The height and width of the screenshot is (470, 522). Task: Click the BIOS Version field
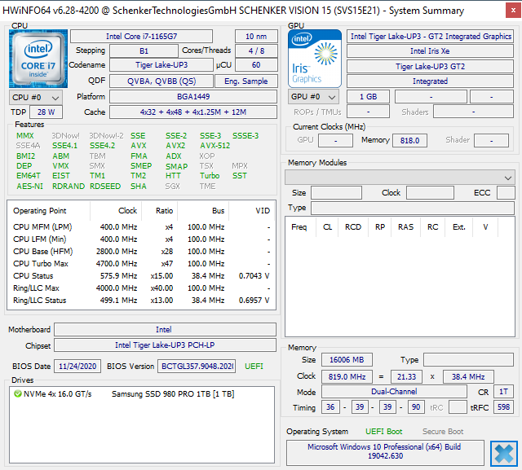[197, 367]
